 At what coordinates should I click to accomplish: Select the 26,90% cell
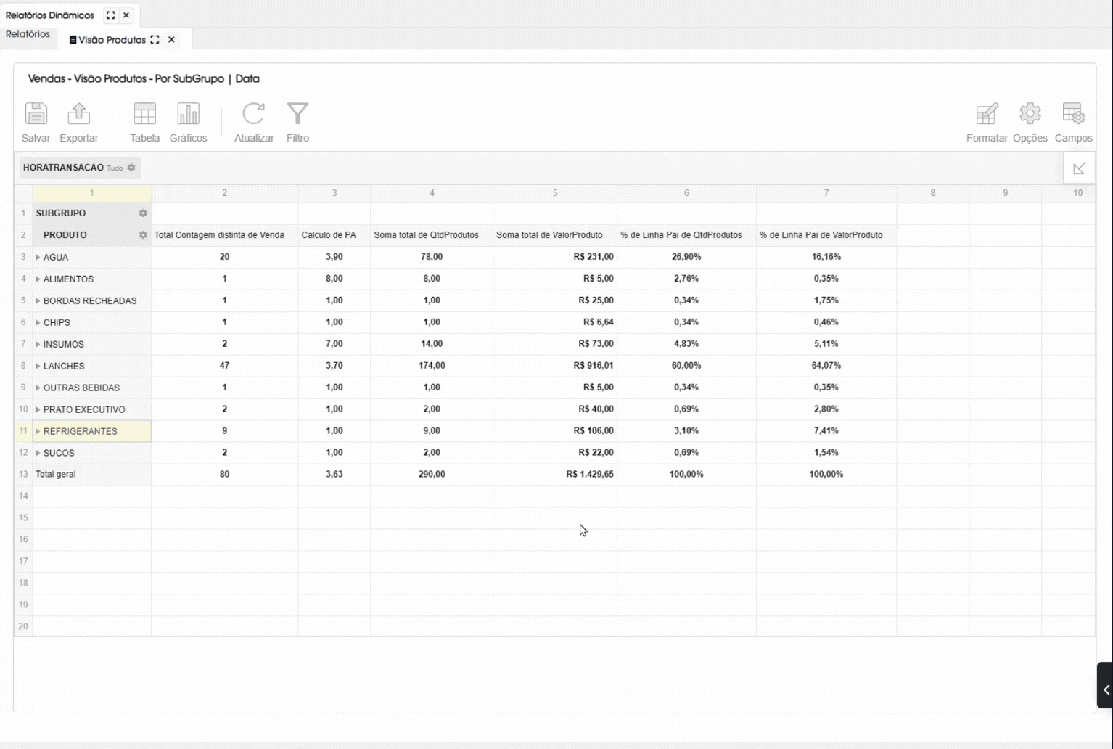pos(686,257)
